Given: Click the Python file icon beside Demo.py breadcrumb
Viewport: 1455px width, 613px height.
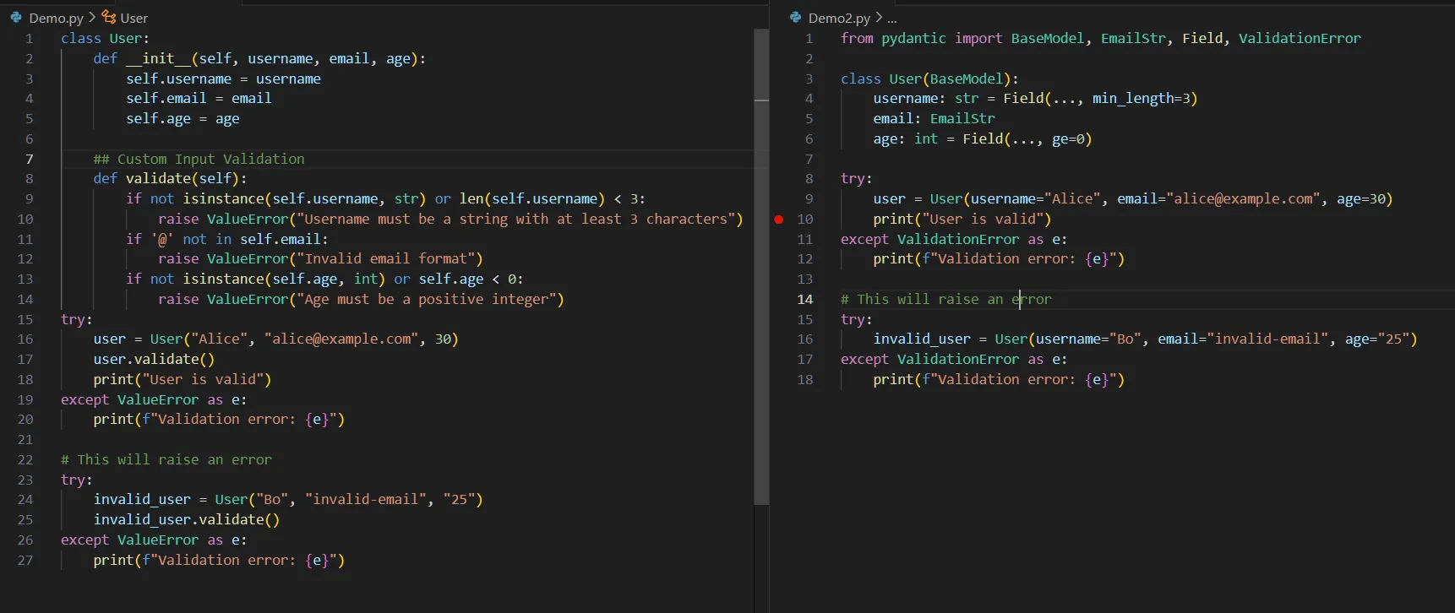Looking at the screenshot, I should click(x=16, y=17).
